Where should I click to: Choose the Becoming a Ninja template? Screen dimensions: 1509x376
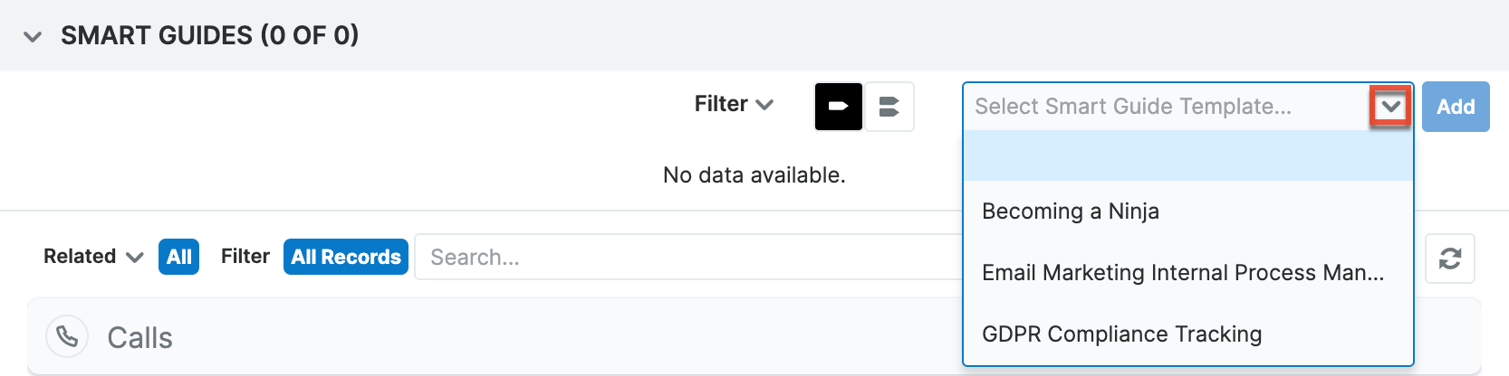click(1071, 211)
